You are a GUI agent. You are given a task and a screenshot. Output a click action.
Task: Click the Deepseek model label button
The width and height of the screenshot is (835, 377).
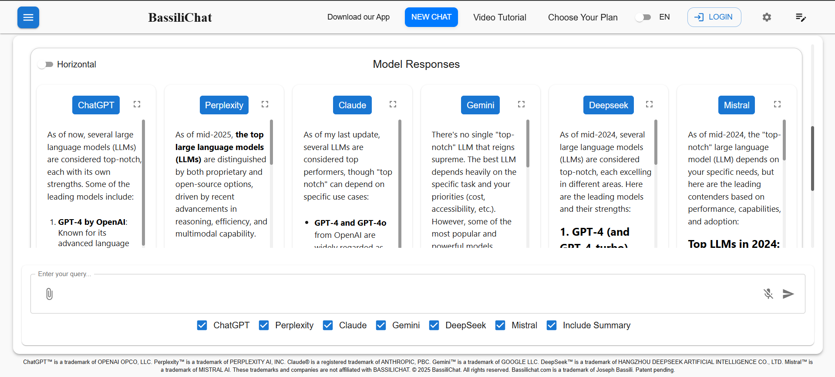(x=608, y=105)
